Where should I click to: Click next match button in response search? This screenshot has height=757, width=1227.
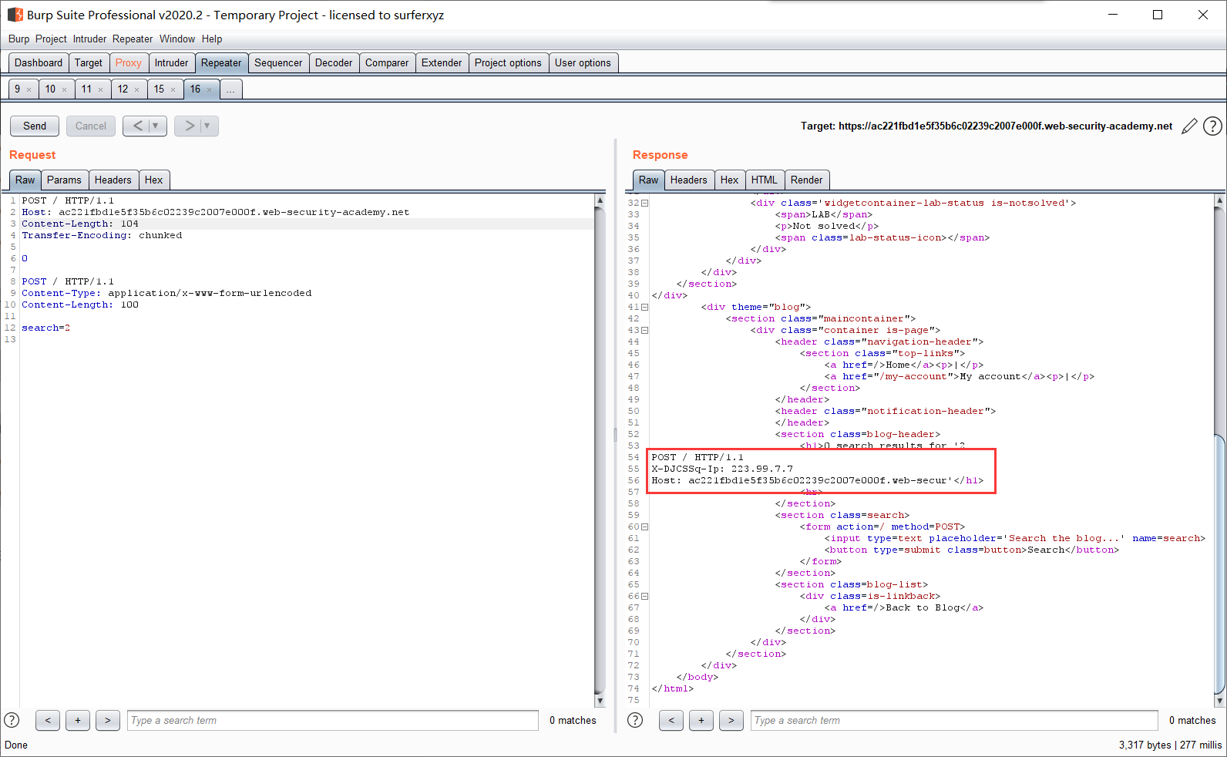[x=731, y=720]
